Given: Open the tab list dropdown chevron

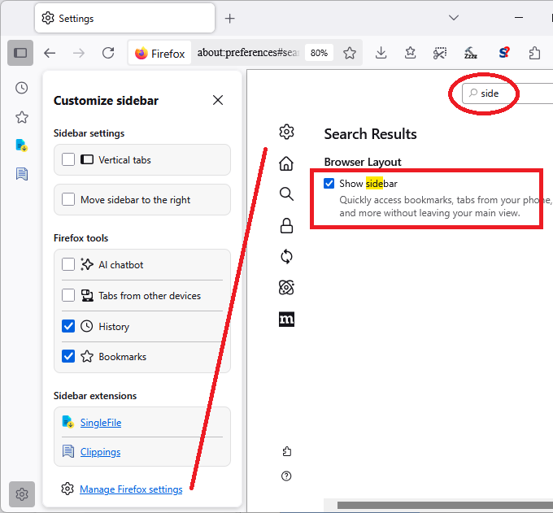Looking at the screenshot, I should click(454, 18).
